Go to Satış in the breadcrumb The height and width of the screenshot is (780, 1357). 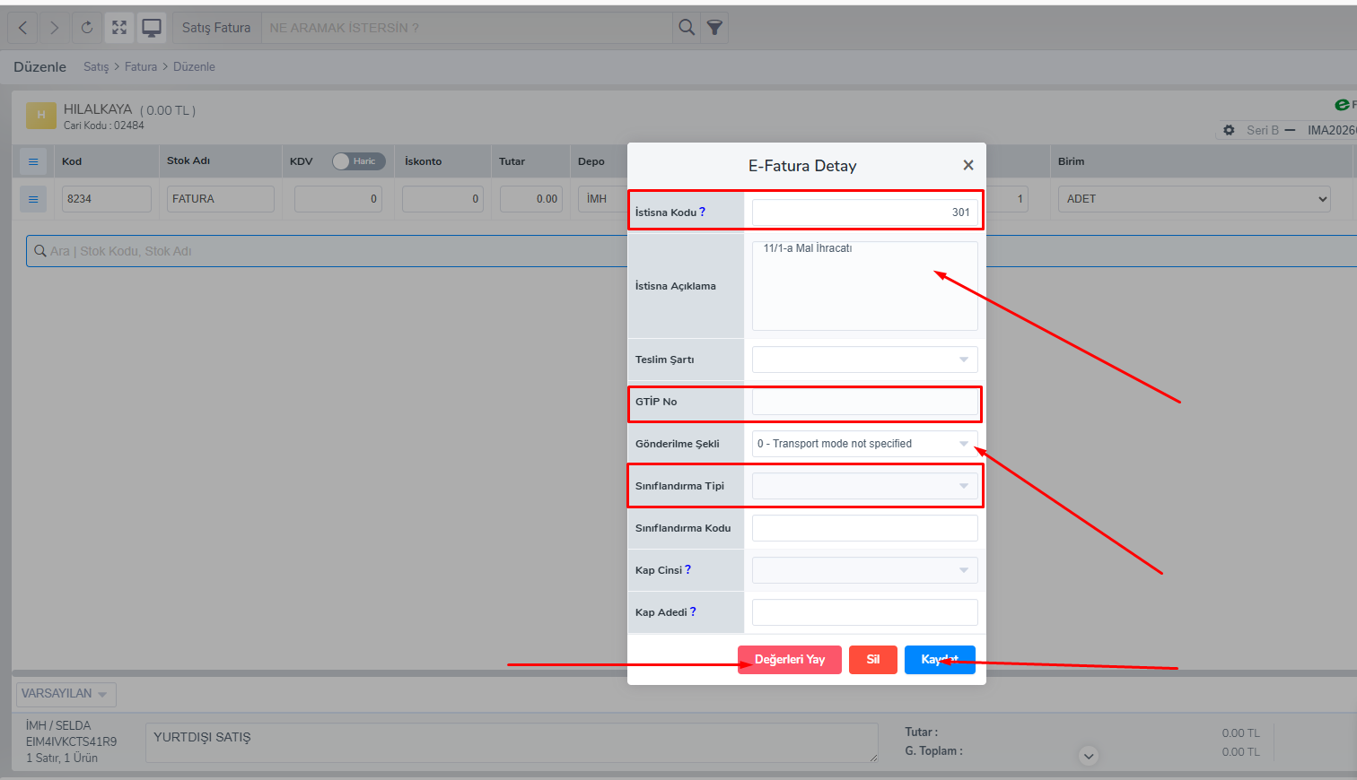coord(96,67)
